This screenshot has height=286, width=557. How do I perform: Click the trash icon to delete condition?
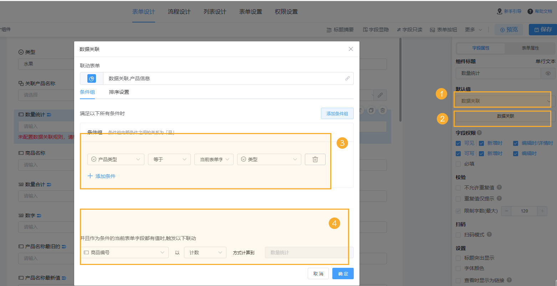coord(315,159)
